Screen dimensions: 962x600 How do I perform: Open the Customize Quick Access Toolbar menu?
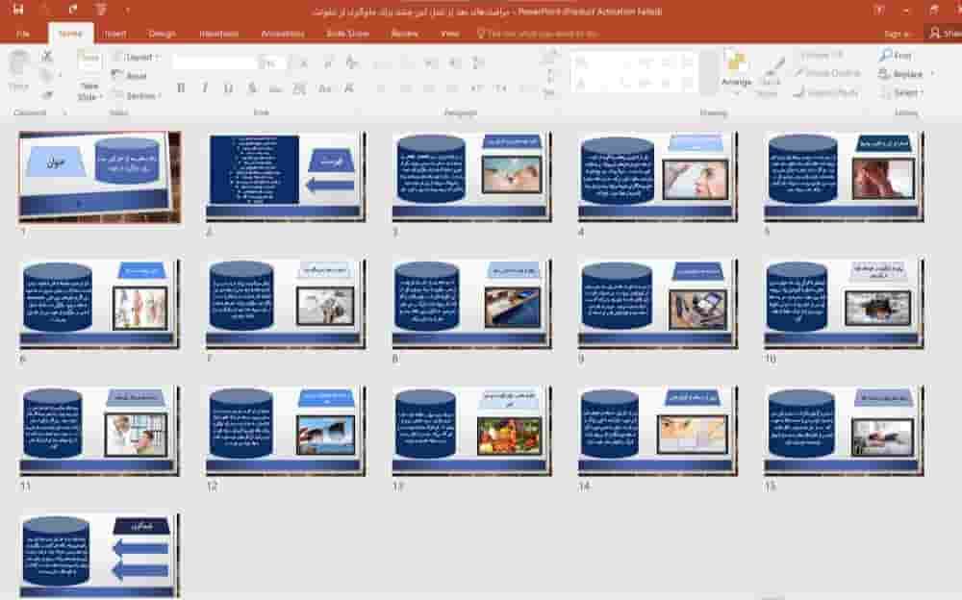pyautogui.click(x=128, y=10)
